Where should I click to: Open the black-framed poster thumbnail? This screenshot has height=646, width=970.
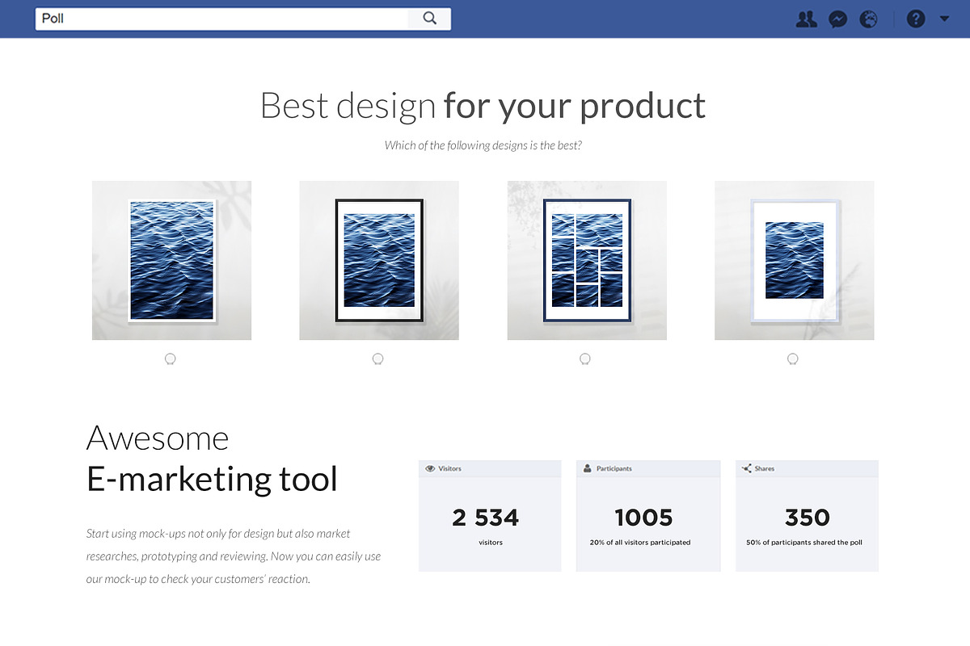(x=379, y=260)
